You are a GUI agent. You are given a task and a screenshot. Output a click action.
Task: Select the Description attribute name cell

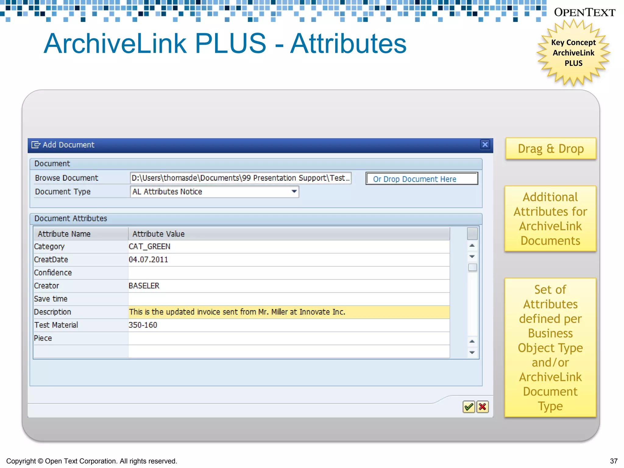click(81, 312)
